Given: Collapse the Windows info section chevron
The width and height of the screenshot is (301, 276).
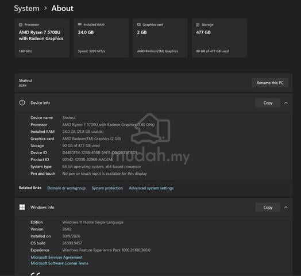Looking at the screenshot, I should [x=286, y=208].
